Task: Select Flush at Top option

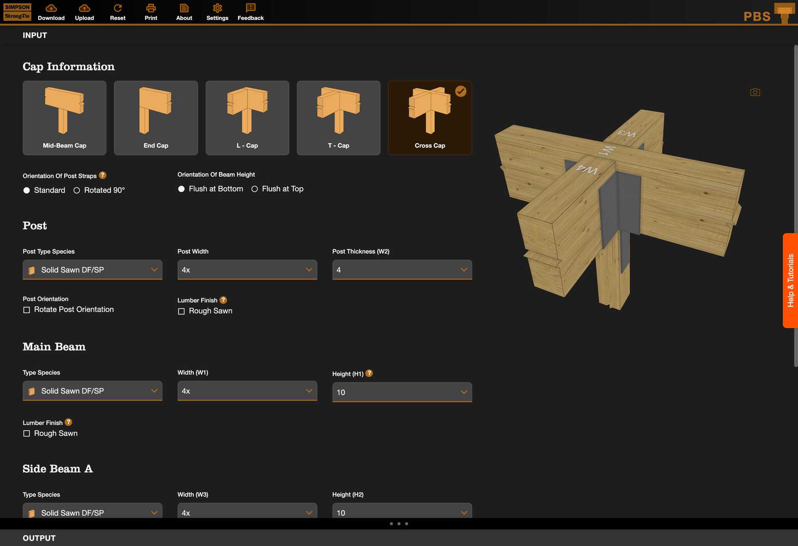Action: point(254,189)
